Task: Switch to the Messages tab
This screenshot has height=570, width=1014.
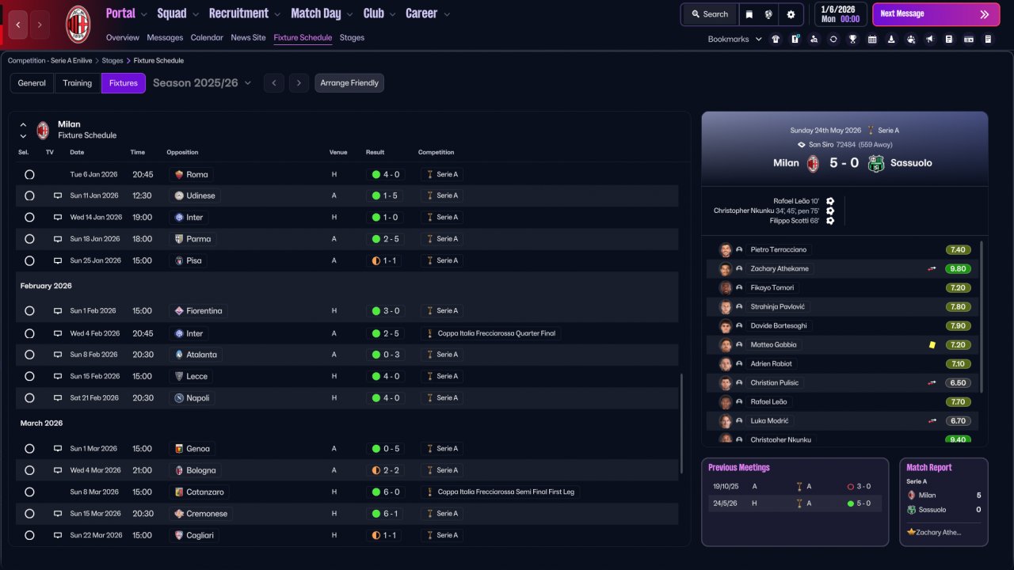Action: 165,37
